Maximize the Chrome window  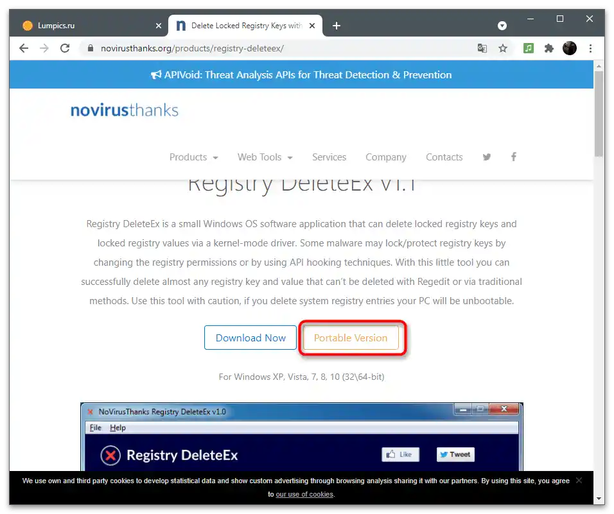pyautogui.click(x=560, y=19)
